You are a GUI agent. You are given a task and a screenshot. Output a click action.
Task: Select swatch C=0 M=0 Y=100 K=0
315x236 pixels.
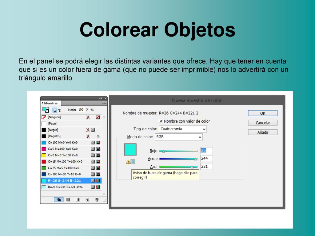(71, 155)
